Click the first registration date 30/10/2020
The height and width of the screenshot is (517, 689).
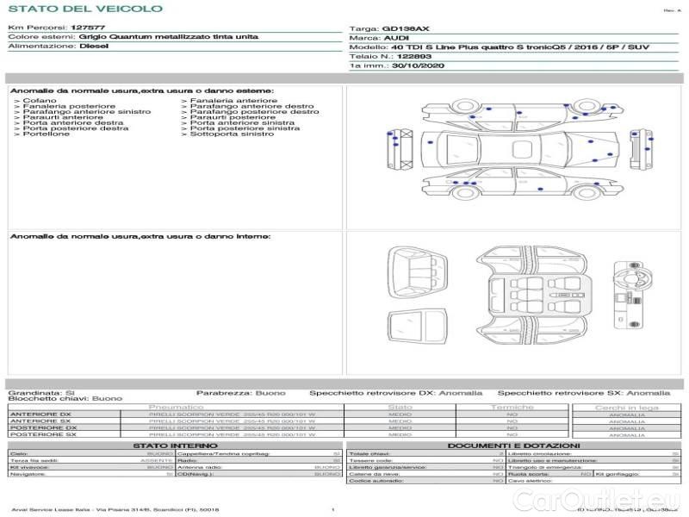point(418,65)
